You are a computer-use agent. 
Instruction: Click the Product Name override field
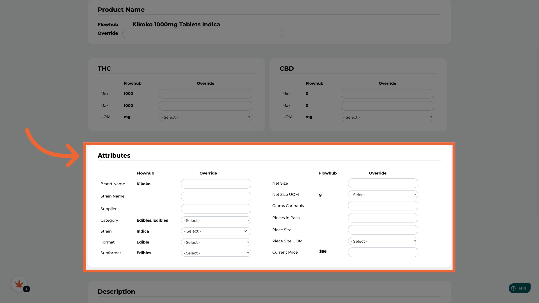click(x=202, y=33)
